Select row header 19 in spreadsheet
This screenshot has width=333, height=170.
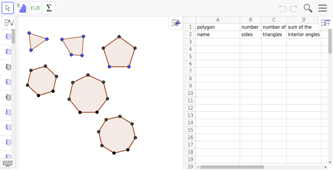[x=190, y=159]
